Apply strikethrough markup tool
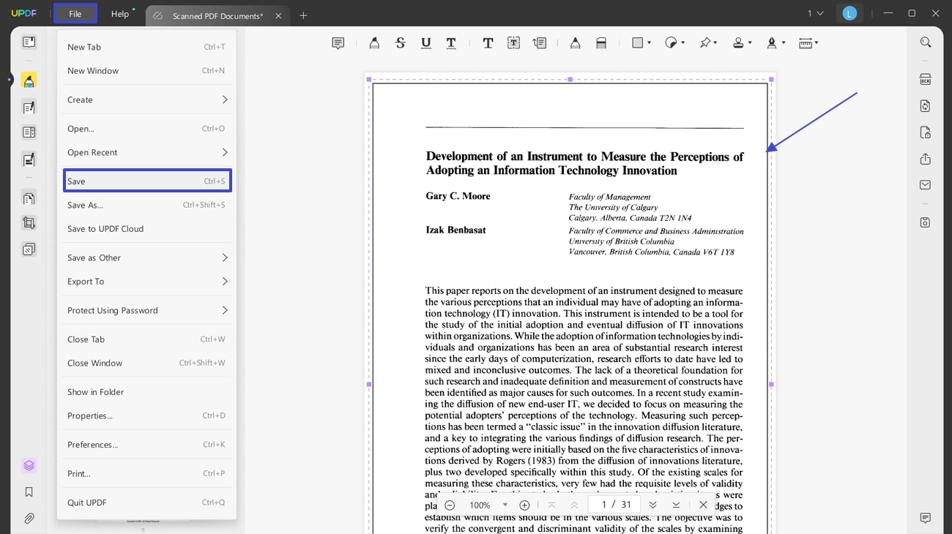The width and height of the screenshot is (952, 534). 401,42
